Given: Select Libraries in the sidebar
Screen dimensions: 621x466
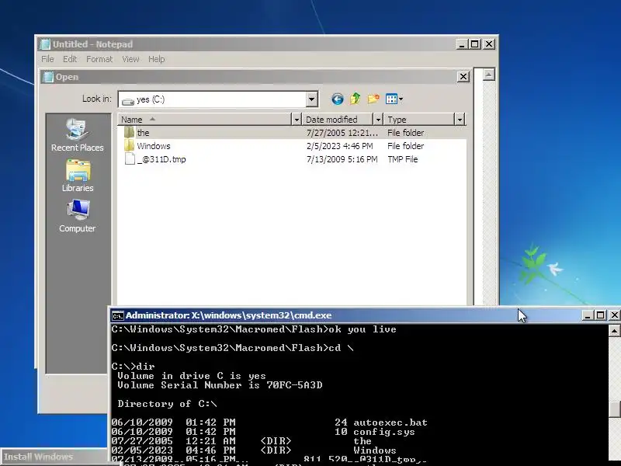Looking at the screenshot, I should pos(78,176).
